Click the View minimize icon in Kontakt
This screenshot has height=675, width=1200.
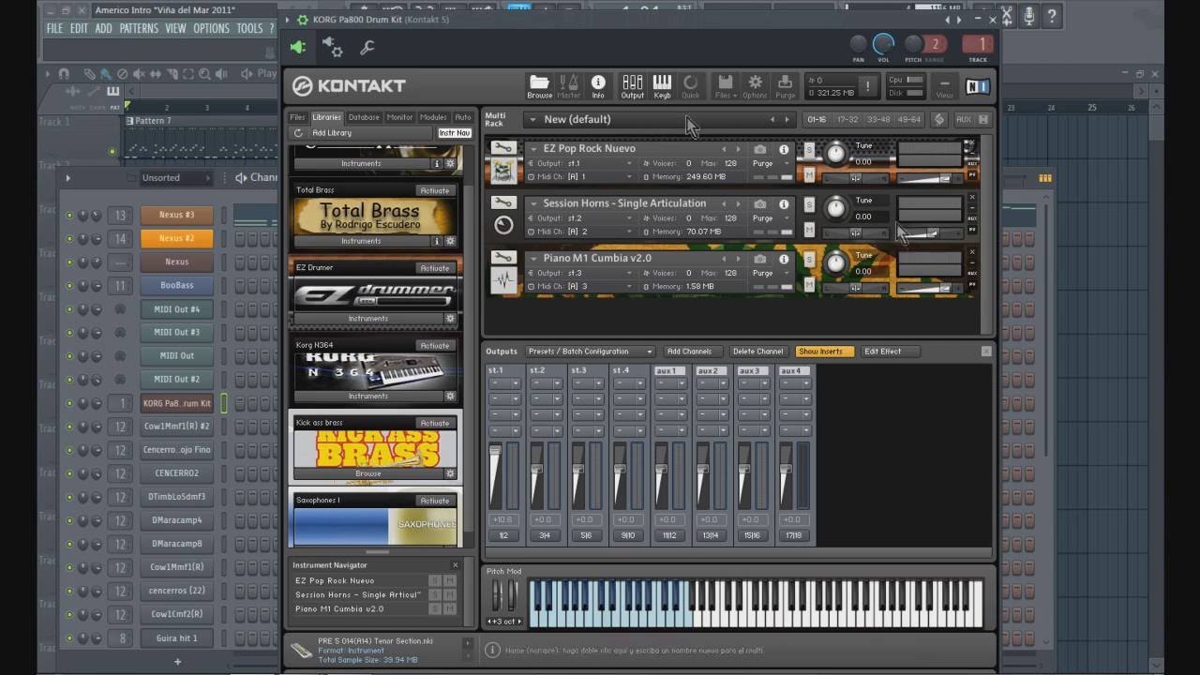[x=944, y=84]
